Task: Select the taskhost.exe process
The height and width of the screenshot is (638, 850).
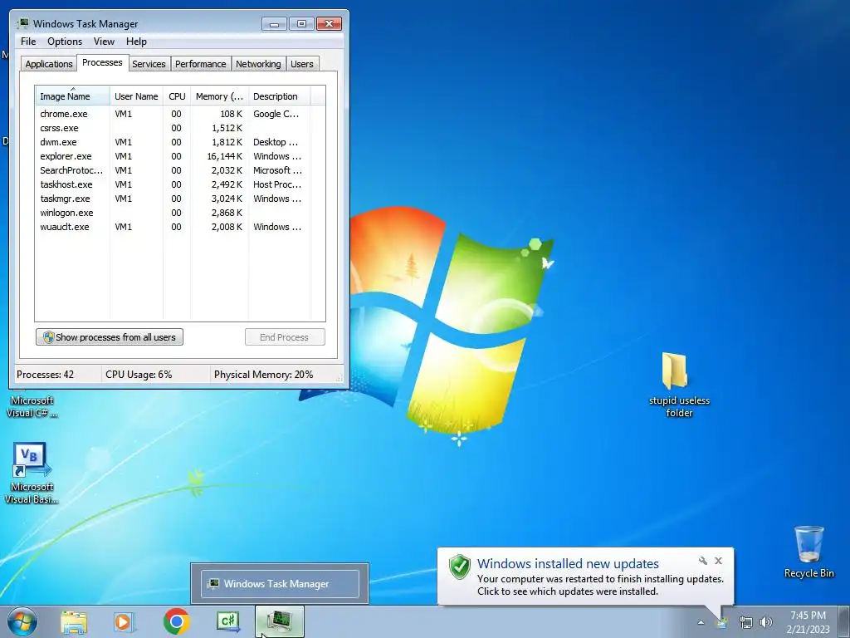Action: [x=180, y=184]
